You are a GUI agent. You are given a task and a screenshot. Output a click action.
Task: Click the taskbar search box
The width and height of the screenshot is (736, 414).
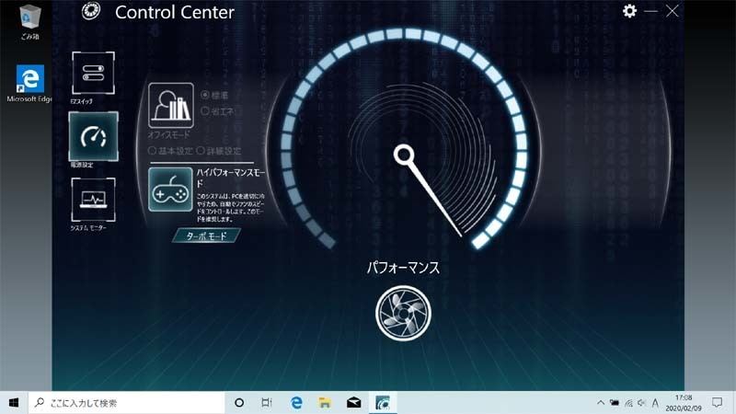tap(127, 403)
